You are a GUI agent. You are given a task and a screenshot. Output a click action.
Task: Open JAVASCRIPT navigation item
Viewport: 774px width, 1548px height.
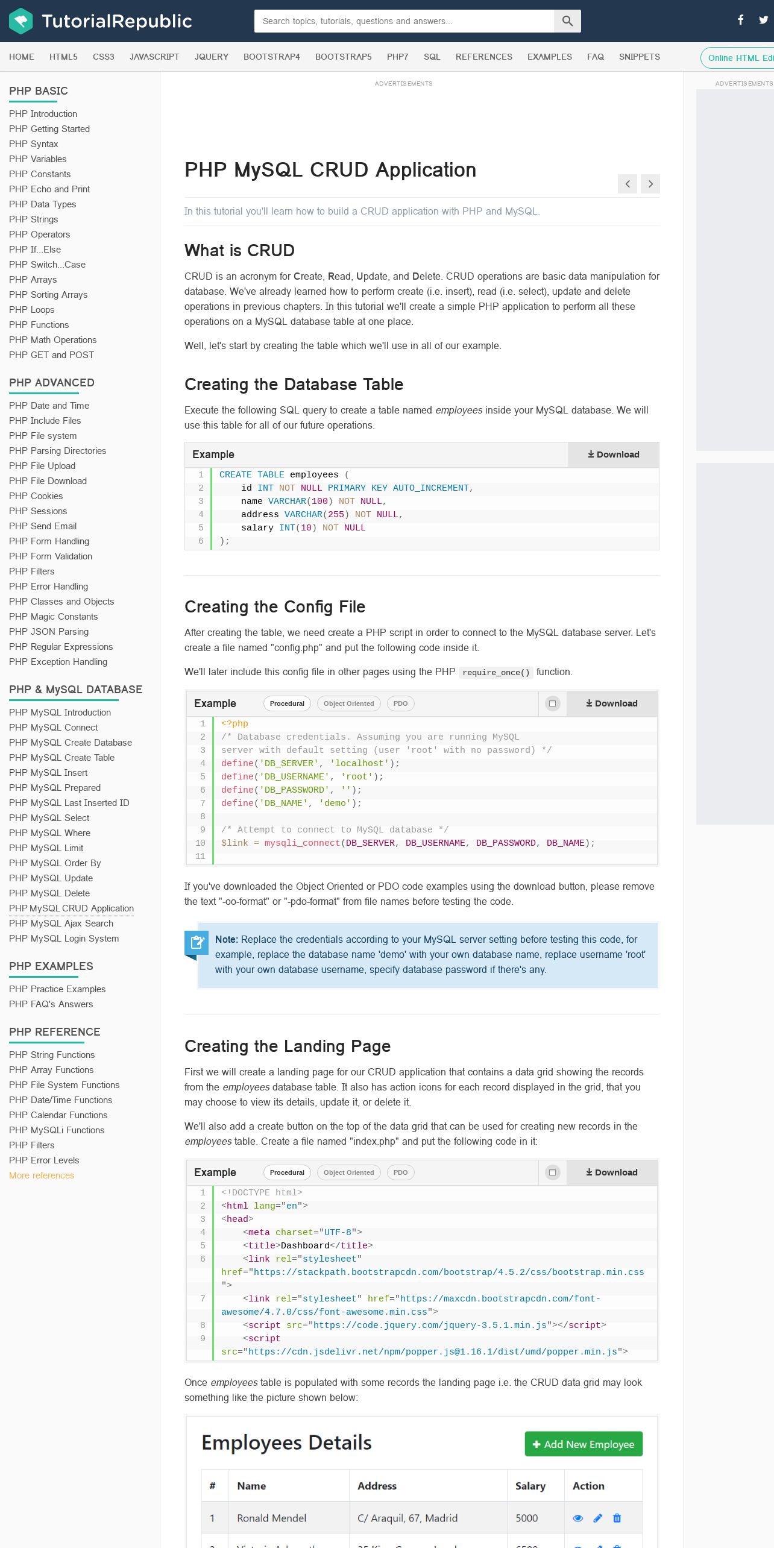coord(154,57)
